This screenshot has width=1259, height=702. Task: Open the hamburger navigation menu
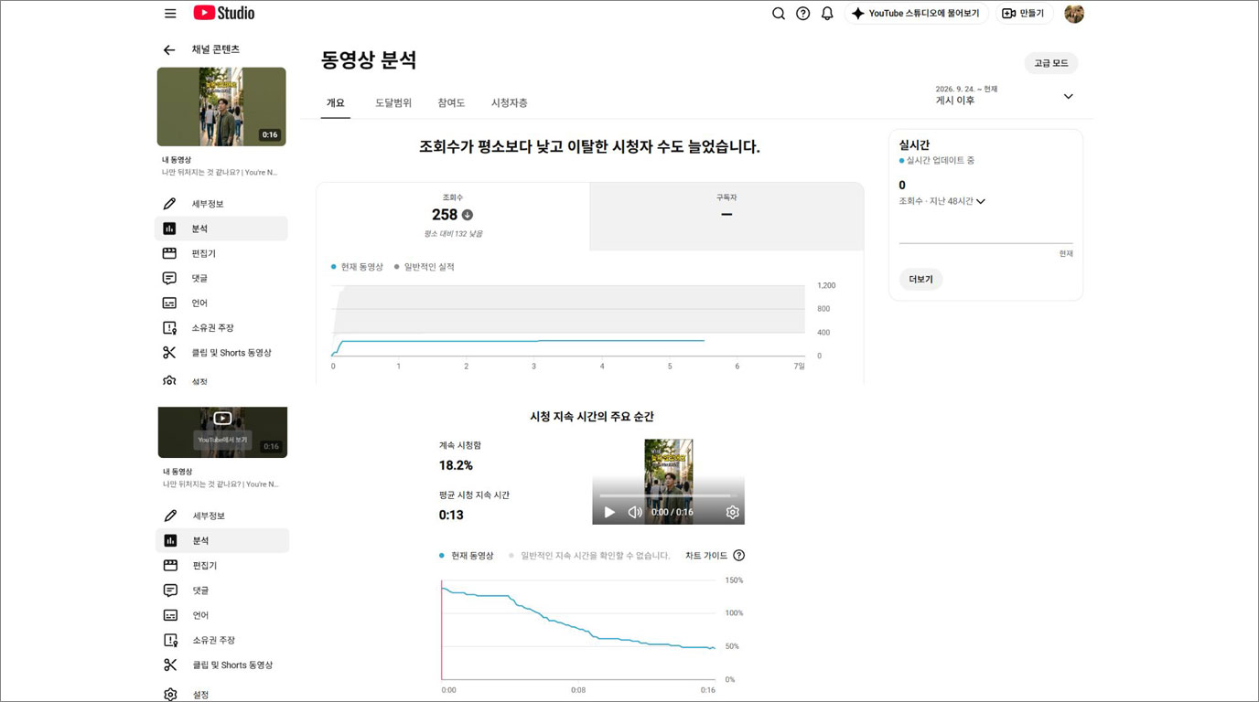170,14
